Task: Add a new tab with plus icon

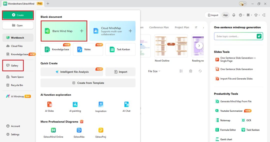Action: tap(48, 3)
